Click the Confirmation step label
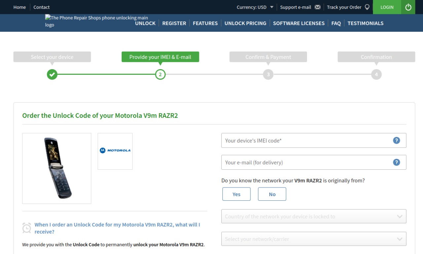Screen dimensions: 423x254 tap(376, 57)
